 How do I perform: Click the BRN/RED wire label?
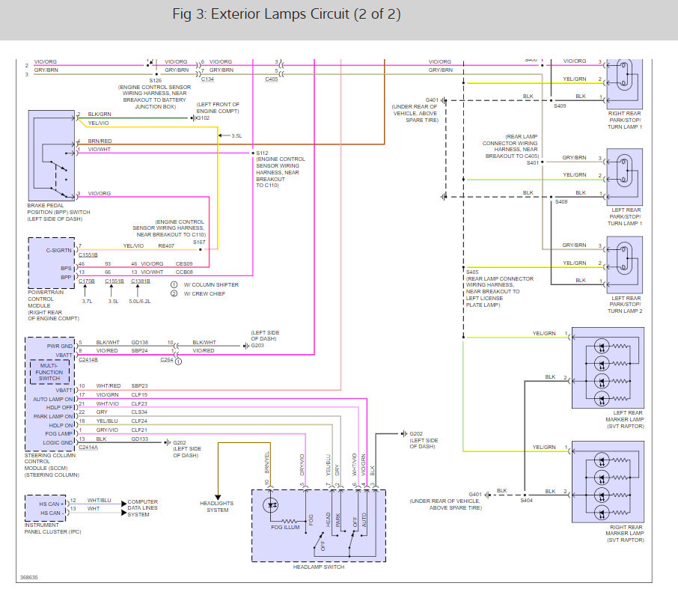coord(100,141)
